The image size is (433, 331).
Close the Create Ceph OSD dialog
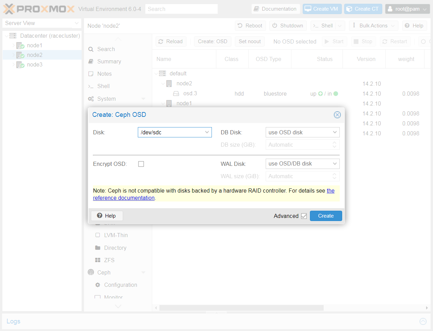click(337, 115)
